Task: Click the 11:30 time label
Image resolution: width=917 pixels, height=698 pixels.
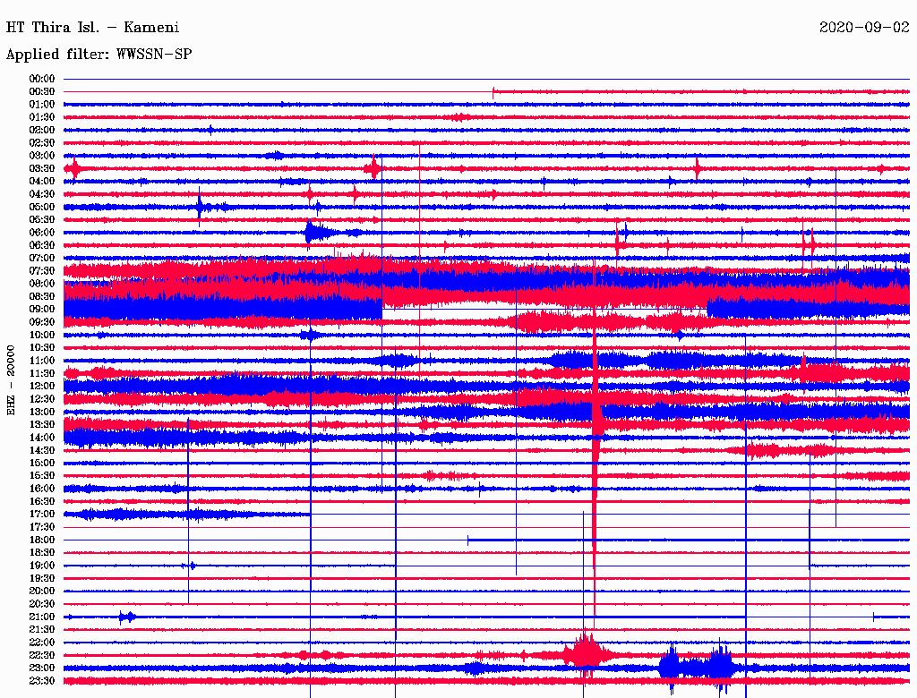Action: point(42,373)
